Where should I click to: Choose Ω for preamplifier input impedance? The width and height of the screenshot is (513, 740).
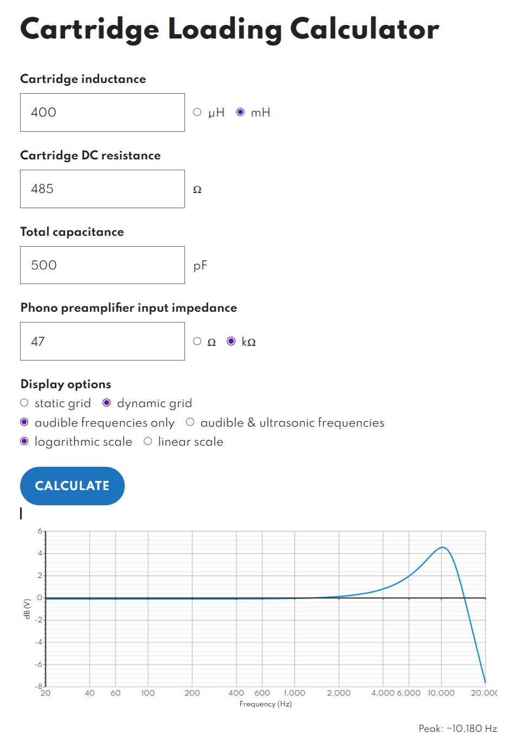[197, 341]
